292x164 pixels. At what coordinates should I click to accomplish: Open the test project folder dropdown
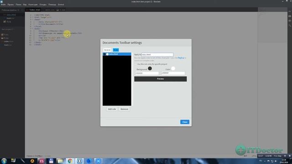pyautogui.click(x=8, y=29)
